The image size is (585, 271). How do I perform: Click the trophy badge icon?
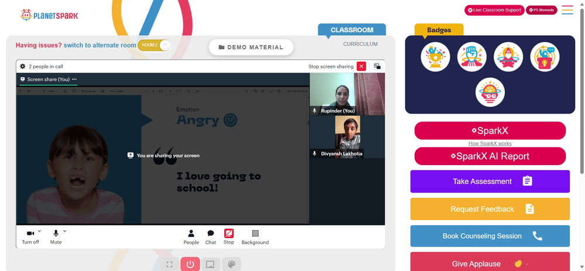tap(435, 57)
